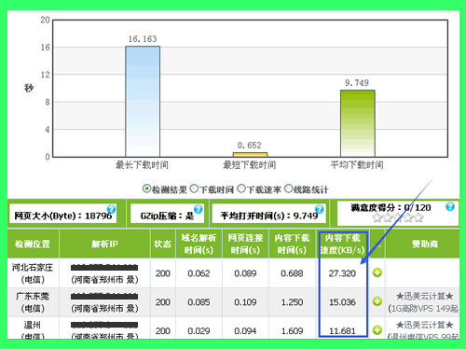Click help icon beside 网页大小(Byte)

tap(111, 209)
